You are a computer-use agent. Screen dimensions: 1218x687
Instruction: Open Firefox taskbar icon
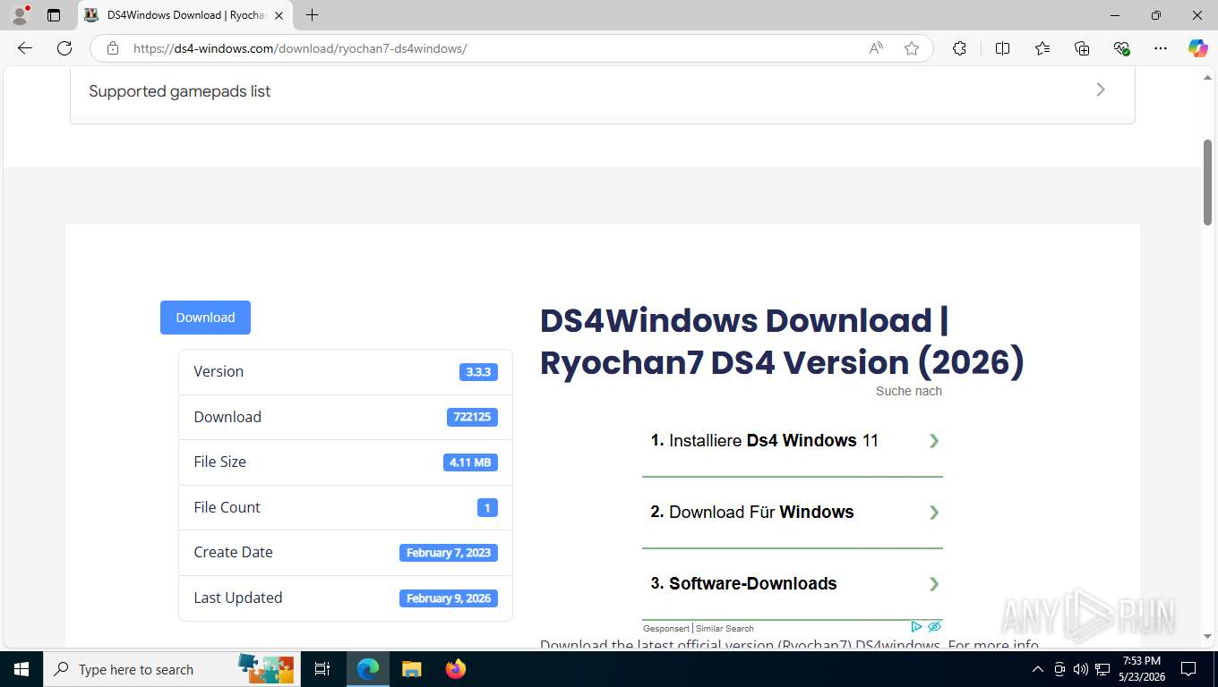[x=456, y=669]
